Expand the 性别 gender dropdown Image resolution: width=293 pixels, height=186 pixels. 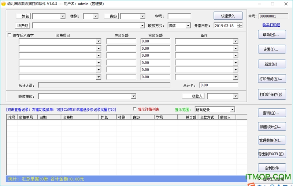[x=96, y=16]
